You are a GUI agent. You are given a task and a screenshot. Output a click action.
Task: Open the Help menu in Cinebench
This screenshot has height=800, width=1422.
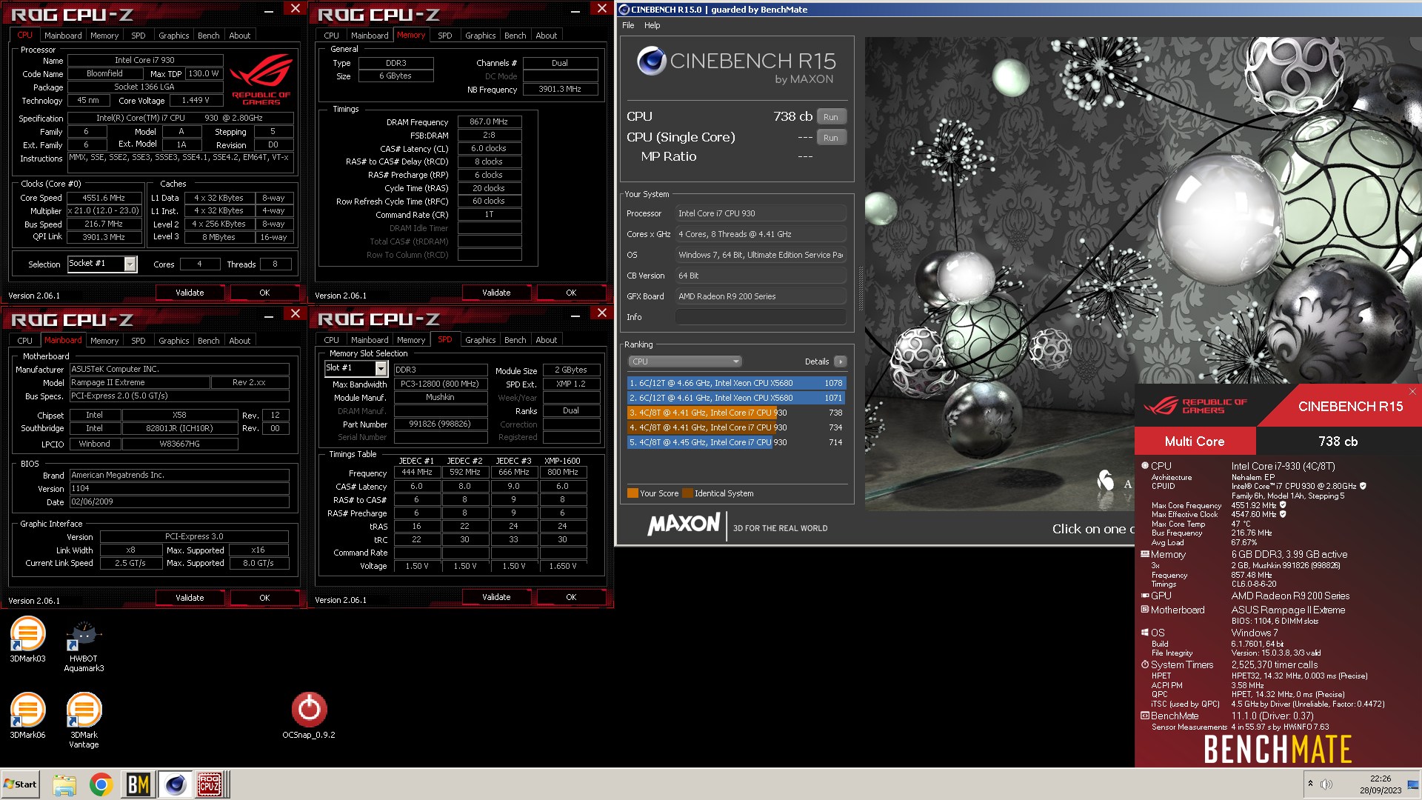click(652, 25)
